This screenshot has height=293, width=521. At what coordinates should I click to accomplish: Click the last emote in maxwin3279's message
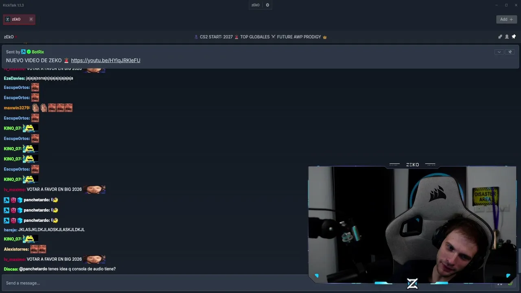68,108
